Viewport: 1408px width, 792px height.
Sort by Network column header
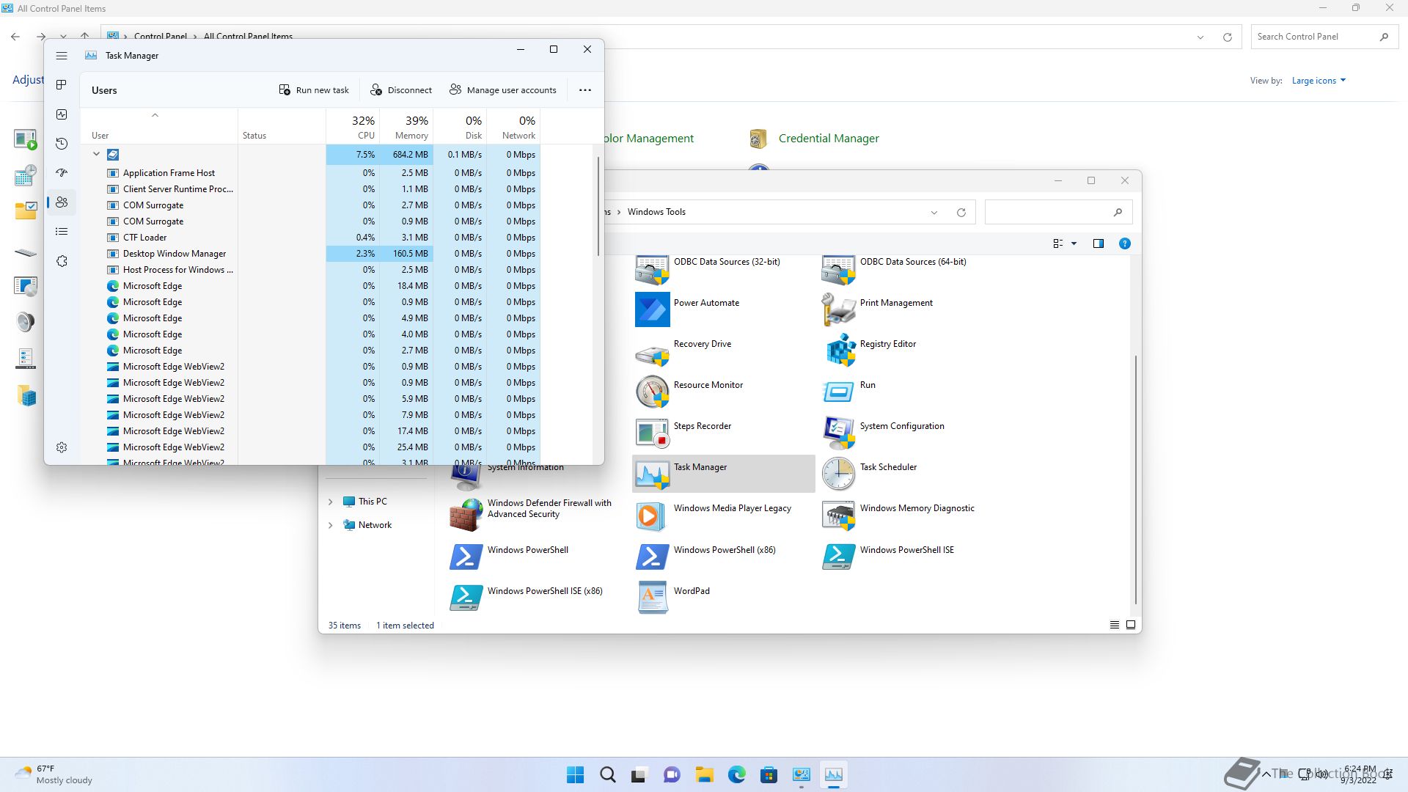point(513,126)
